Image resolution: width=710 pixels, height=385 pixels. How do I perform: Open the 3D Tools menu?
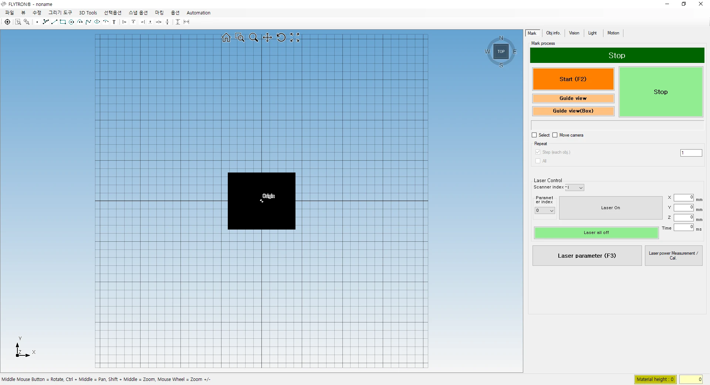point(88,13)
